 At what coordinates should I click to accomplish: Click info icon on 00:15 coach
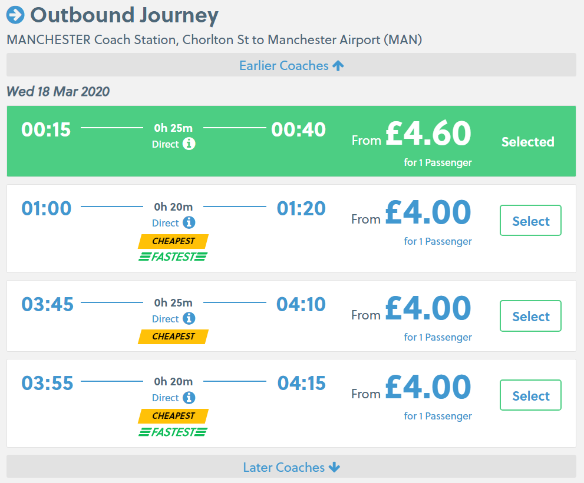[x=189, y=144]
